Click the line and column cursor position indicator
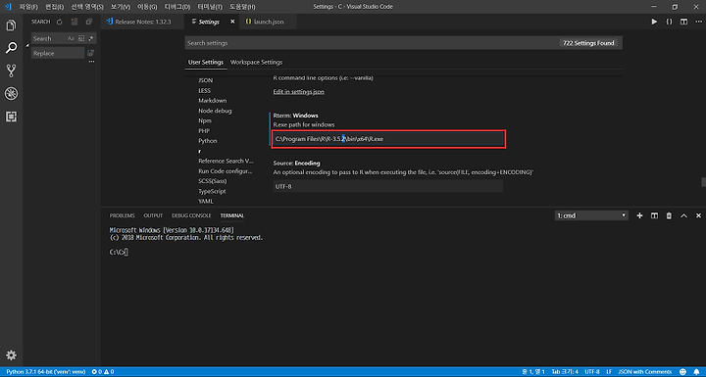This screenshot has height=377, width=706. click(533, 371)
